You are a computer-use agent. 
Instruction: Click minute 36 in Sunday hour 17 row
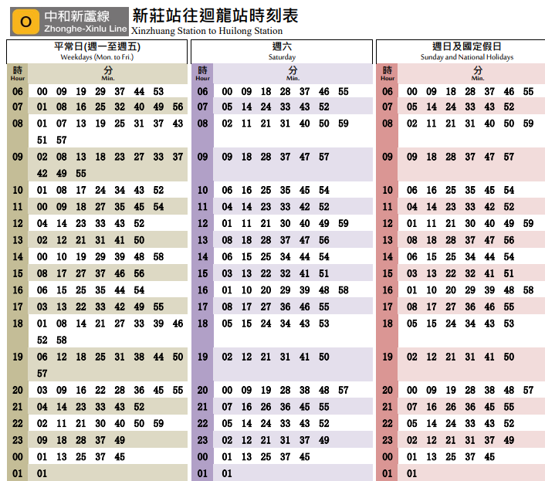click(x=470, y=307)
